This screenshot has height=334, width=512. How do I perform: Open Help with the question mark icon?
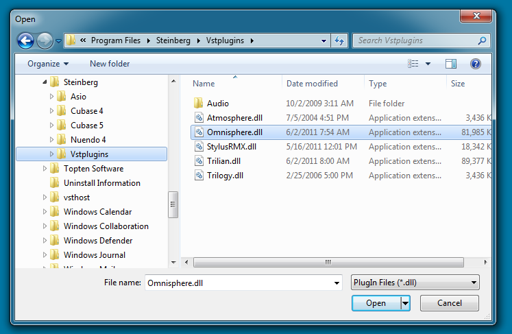(476, 64)
